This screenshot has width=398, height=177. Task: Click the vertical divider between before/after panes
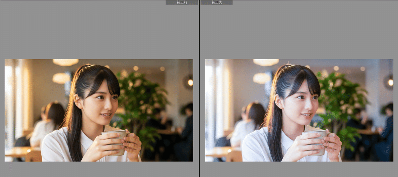coord(199,88)
